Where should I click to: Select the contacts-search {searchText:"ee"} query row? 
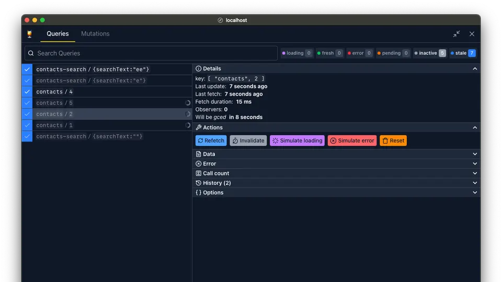pyautogui.click(x=107, y=69)
